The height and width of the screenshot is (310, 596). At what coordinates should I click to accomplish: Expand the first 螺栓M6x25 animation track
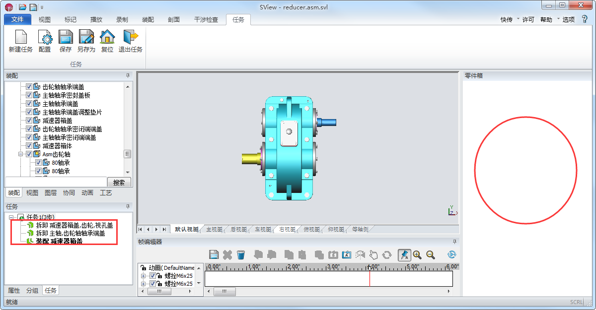[x=144, y=276]
